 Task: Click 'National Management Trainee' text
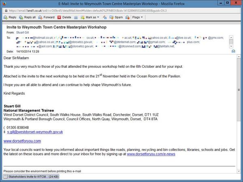coord(29,111)
